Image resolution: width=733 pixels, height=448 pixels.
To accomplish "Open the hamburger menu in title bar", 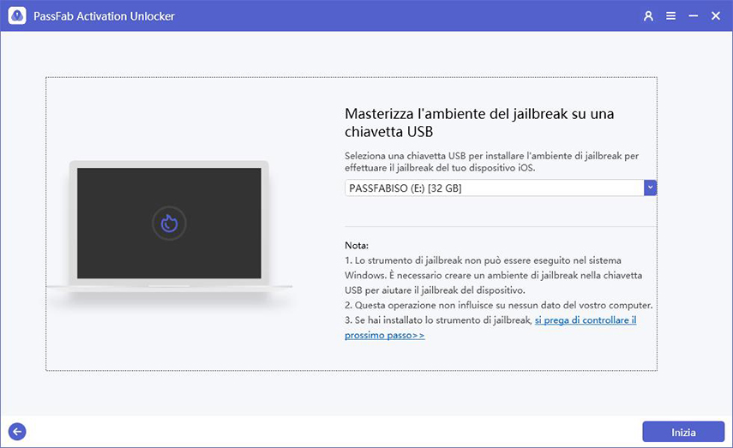I will click(x=670, y=16).
